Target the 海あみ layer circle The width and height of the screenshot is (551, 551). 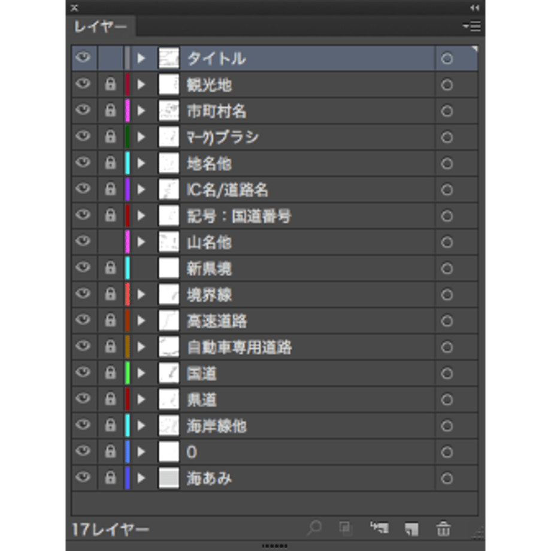coord(447,479)
